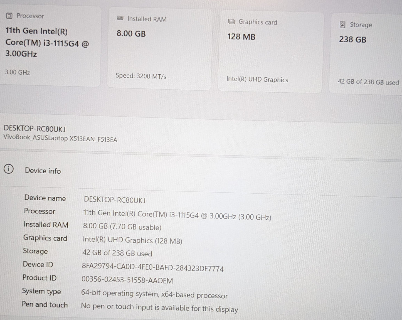Click the Device info circle icon
The height and width of the screenshot is (320, 402).
point(9,169)
